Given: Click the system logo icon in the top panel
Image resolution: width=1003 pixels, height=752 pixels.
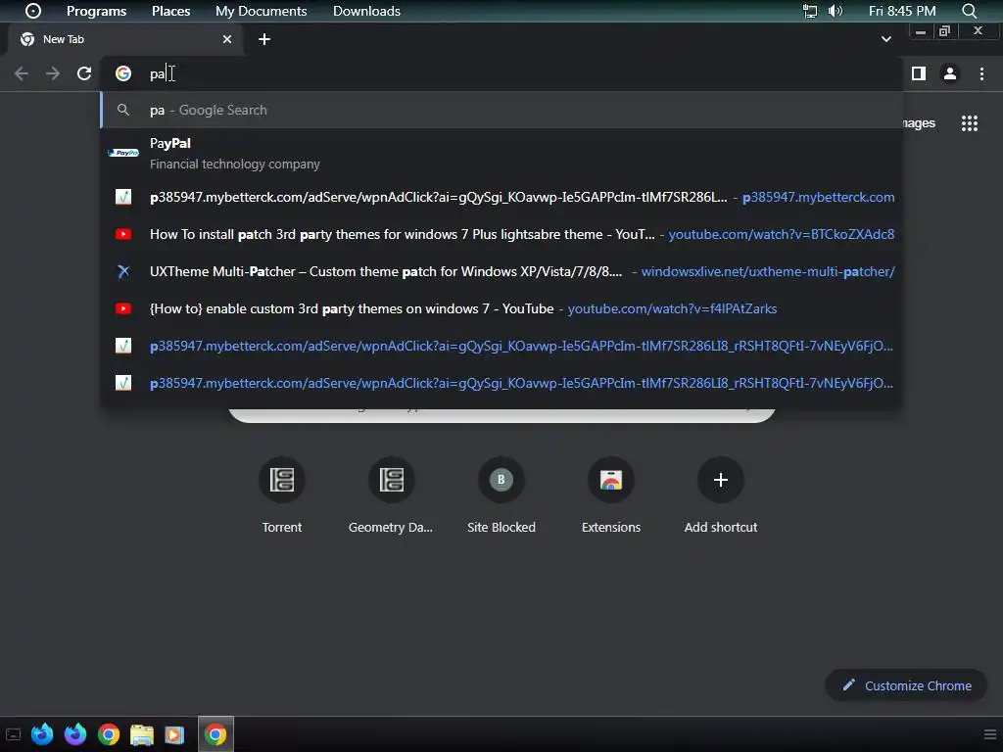Looking at the screenshot, I should tap(32, 11).
